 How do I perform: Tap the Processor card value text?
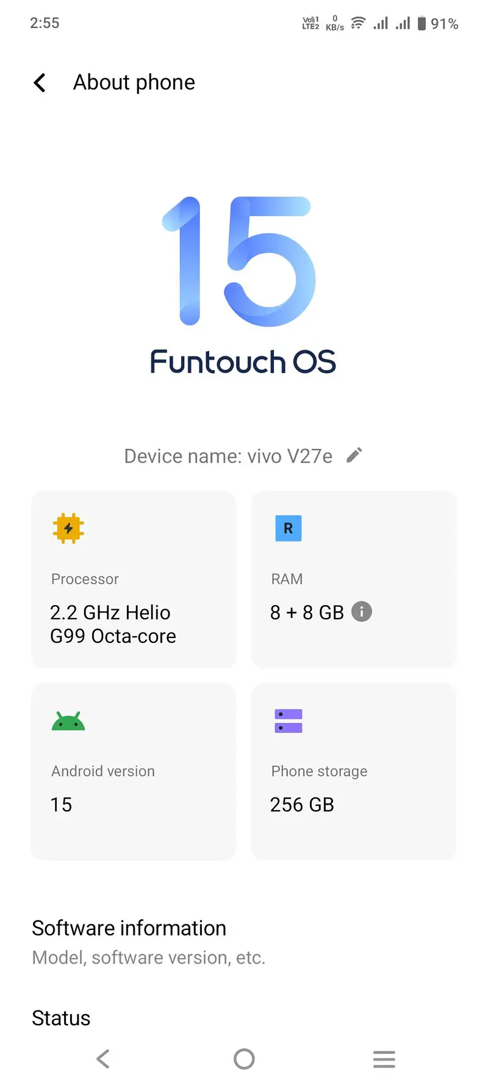(x=113, y=624)
